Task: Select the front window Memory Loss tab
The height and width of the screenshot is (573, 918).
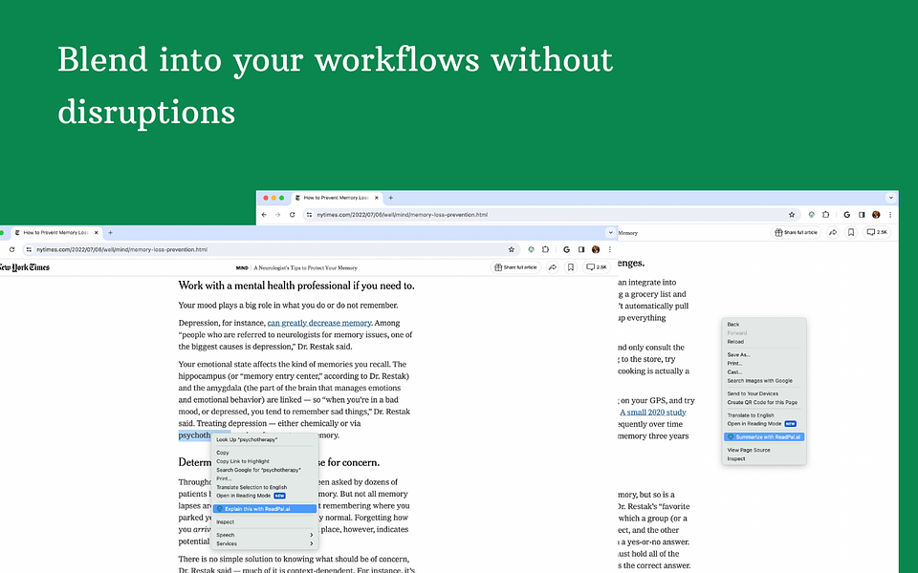Action: tap(55, 233)
